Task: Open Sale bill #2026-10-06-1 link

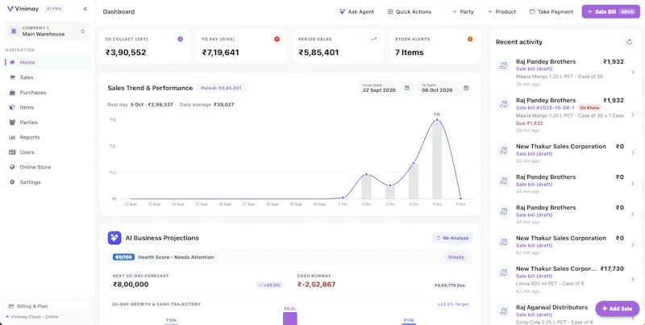Action: (x=545, y=108)
